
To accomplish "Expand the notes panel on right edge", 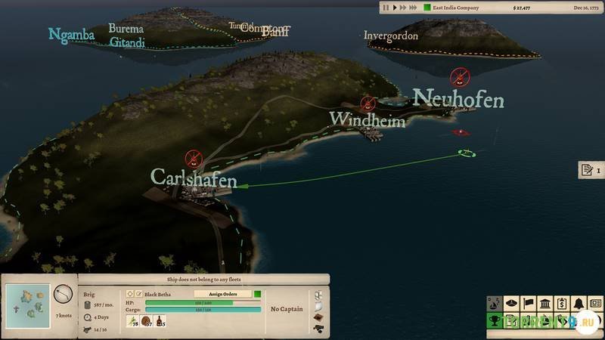I will pos(587,170).
